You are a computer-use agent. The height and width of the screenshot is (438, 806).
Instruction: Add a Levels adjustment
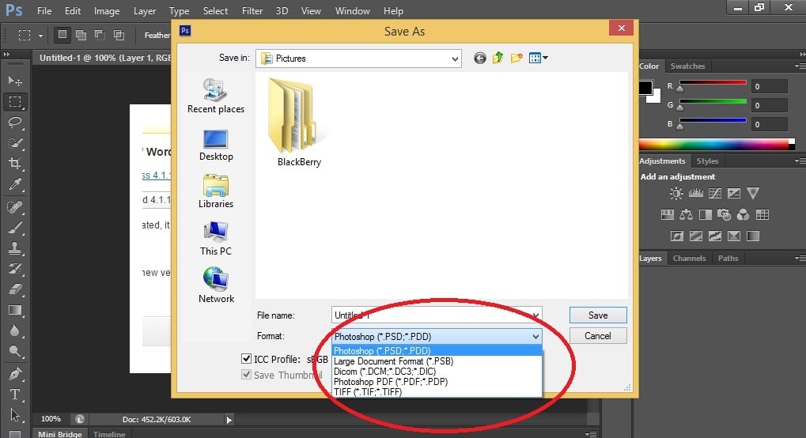coord(695,193)
